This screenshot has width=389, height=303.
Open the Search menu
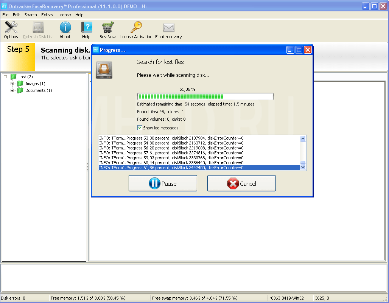31,15
